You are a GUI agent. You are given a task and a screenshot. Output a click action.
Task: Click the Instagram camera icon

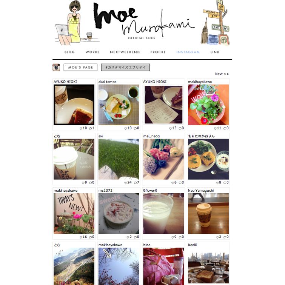point(56,67)
